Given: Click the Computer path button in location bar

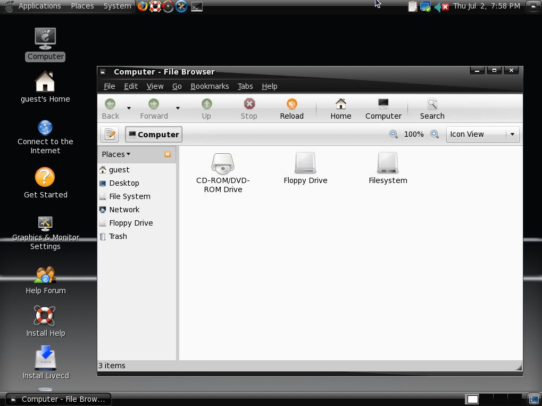Looking at the screenshot, I should pyautogui.click(x=154, y=135).
